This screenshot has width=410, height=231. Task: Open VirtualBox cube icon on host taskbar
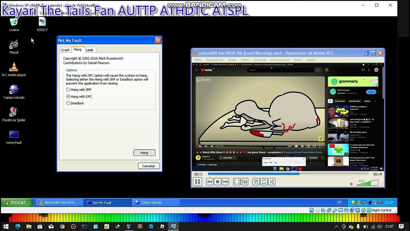(129, 227)
